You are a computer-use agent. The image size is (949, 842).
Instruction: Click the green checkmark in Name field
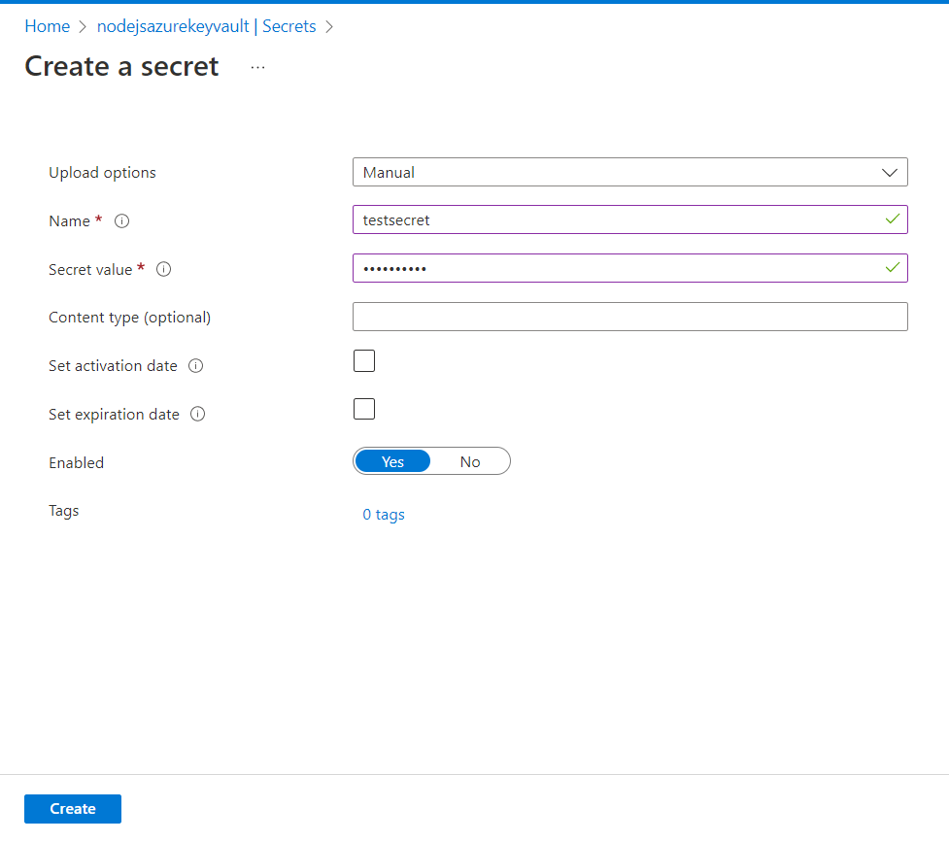tap(892, 219)
